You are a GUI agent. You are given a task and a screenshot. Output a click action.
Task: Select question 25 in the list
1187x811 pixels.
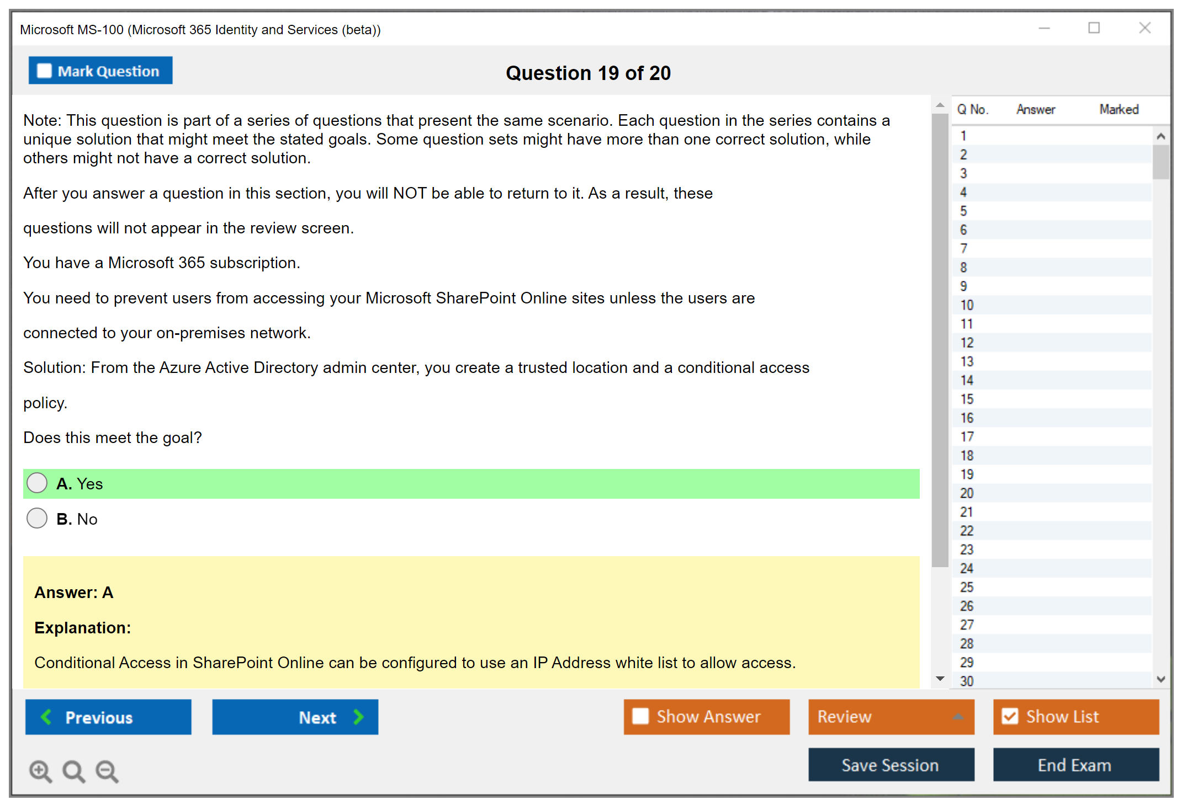pos(967,587)
